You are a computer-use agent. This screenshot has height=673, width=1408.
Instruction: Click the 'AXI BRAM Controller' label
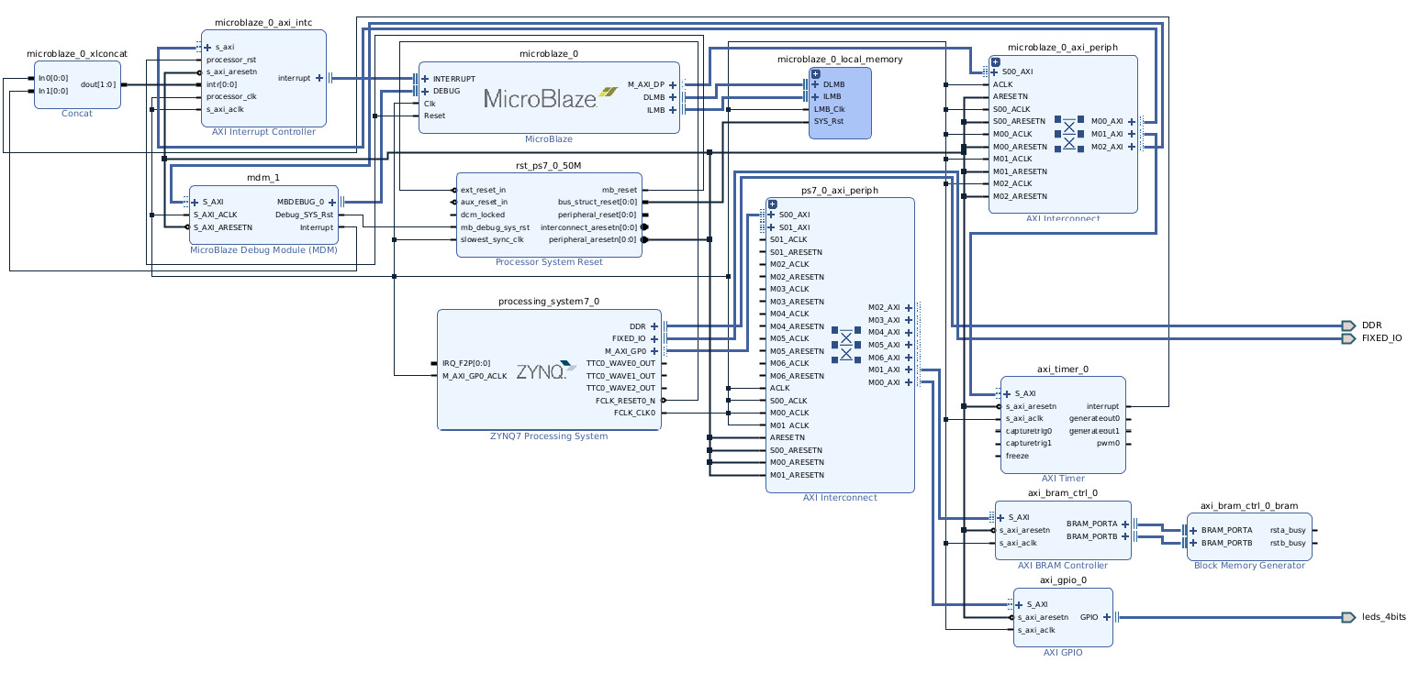click(1063, 565)
